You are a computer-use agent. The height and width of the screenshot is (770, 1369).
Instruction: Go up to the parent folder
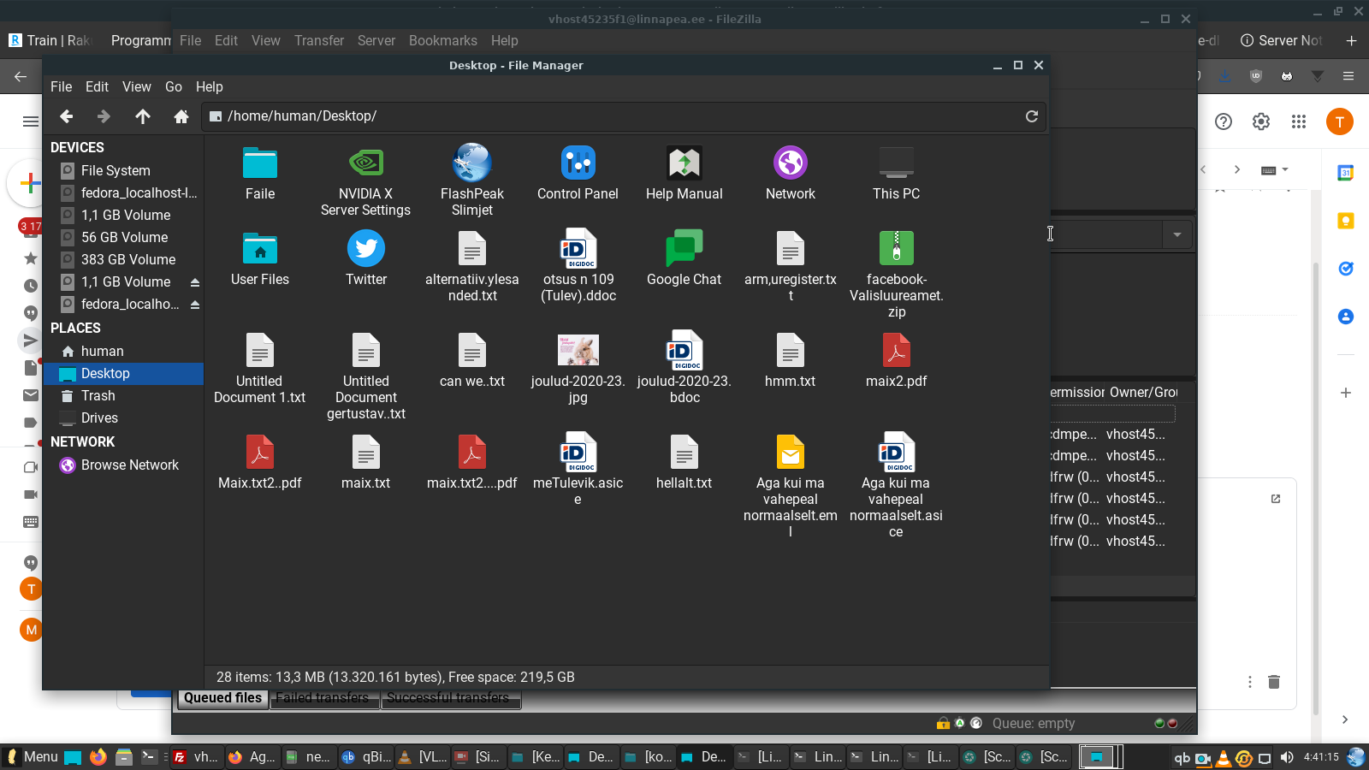pyautogui.click(x=142, y=116)
